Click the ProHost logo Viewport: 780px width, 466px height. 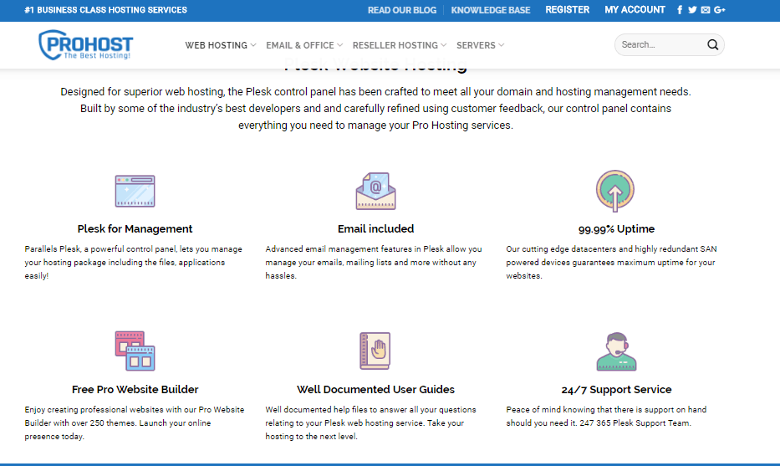coord(85,45)
